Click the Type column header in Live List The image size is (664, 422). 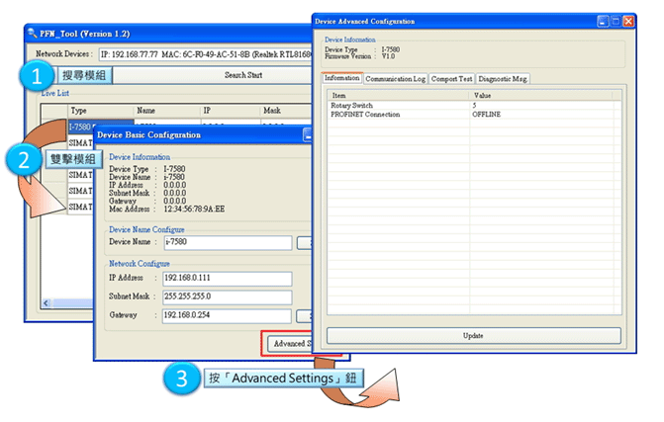(x=101, y=111)
